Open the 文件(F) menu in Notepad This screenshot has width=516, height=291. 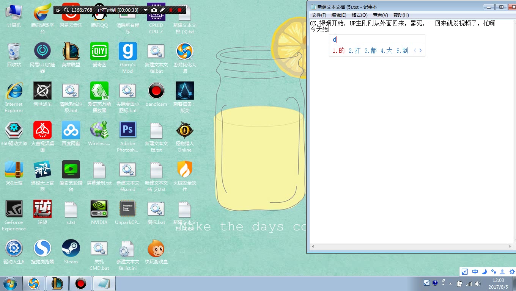point(319,15)
